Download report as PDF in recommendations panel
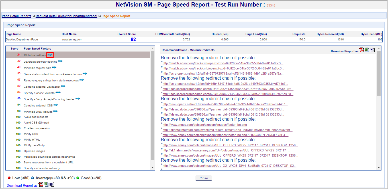 tap(362, 50)
